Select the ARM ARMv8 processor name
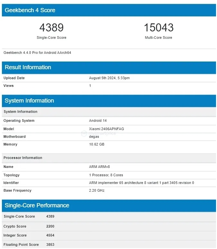This screenshot has width=217, height=249. click(x=99, y=167)
